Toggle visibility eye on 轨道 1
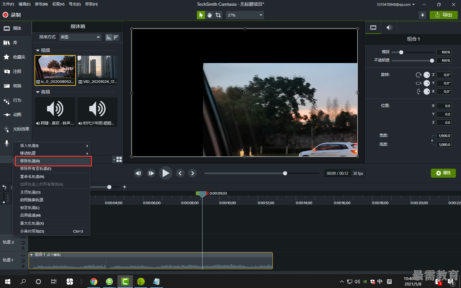Image resolution: width=461 pixels, height=288 pixels. pos(23,256)
